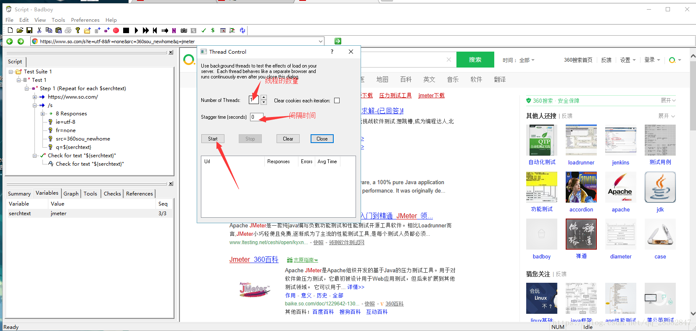Screen dimensions: 696x331
Task: Add assertion with green check icon
Action: 203,30
